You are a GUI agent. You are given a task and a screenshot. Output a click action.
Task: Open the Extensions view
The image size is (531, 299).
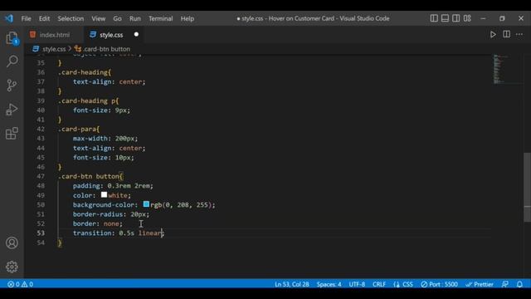(12, 133)
